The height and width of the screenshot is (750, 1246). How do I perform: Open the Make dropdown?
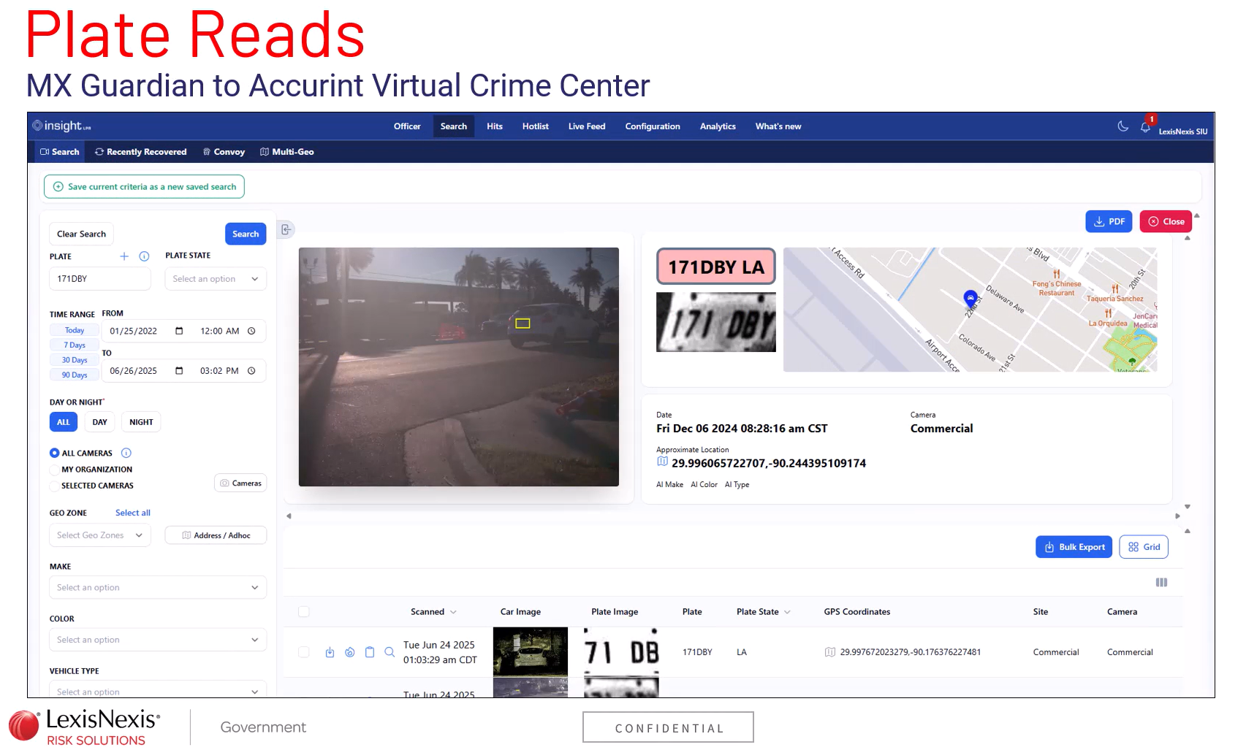click(x=158, y=587)
